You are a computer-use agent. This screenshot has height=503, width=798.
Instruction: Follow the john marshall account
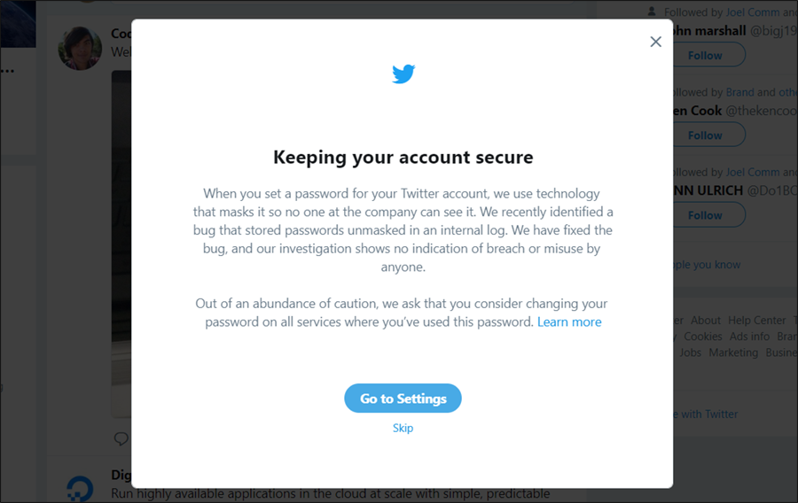(x=705, y=55)
